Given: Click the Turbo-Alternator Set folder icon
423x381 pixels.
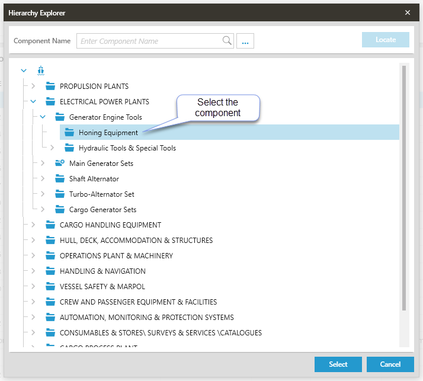Looking at the screenshot, I should point(60,194).
